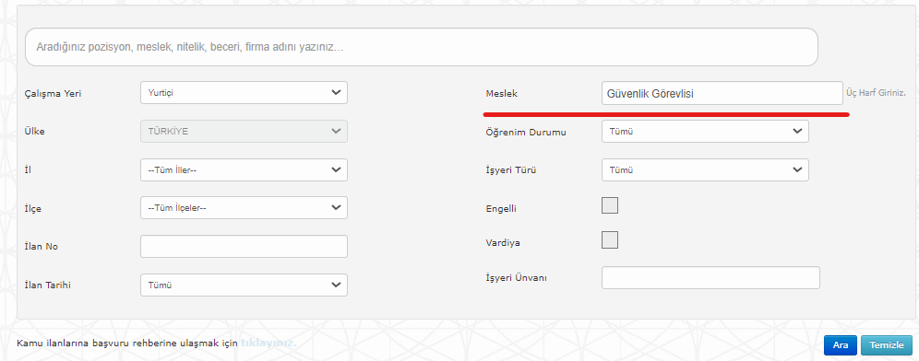Click the main position search text box
Viewport: 919px width, 361px height.
[x=422, y=47]
